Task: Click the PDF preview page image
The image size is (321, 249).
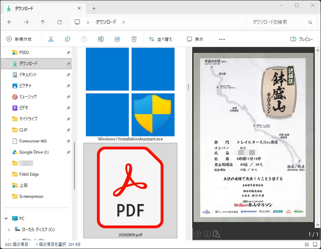Action: point(253,137)
